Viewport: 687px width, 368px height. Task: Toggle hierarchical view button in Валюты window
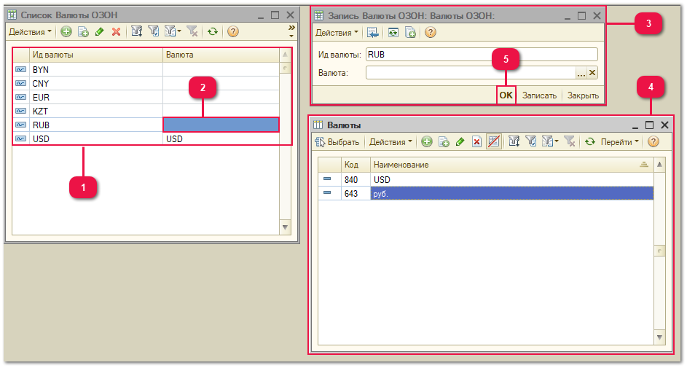tap(494, 141)
